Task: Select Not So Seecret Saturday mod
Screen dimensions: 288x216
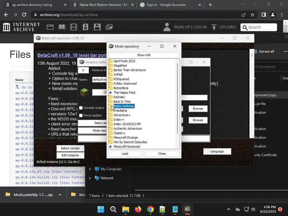Action: coord(130,142)
